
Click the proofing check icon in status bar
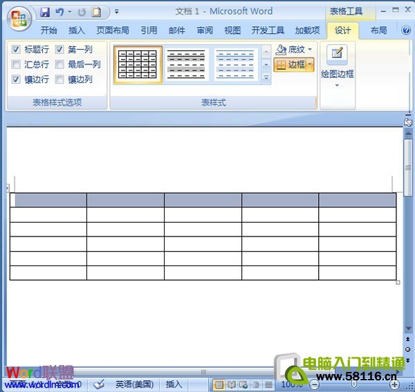coord(99,384)
